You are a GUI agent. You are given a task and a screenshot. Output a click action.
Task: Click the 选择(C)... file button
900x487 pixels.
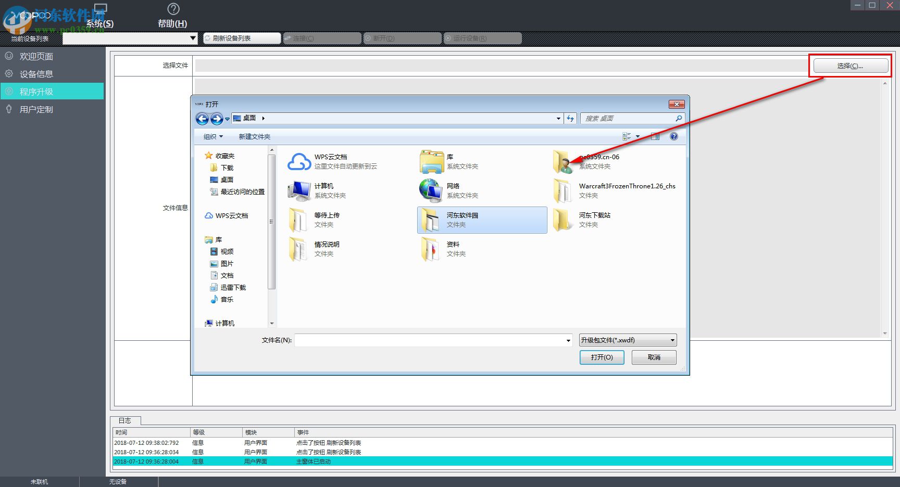click(x=851, y=66)
